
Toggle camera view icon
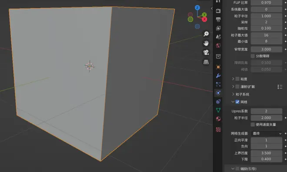click(206, 53)
